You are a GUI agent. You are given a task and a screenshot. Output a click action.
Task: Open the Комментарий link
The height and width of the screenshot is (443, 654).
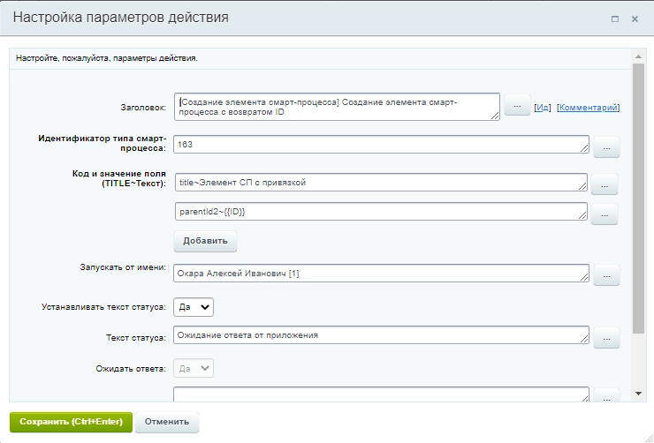tap(588, 108)
